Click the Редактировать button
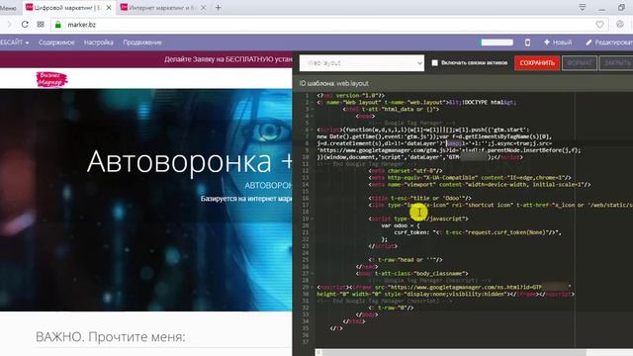Screen dimensions: 633x356 [609, 43]
